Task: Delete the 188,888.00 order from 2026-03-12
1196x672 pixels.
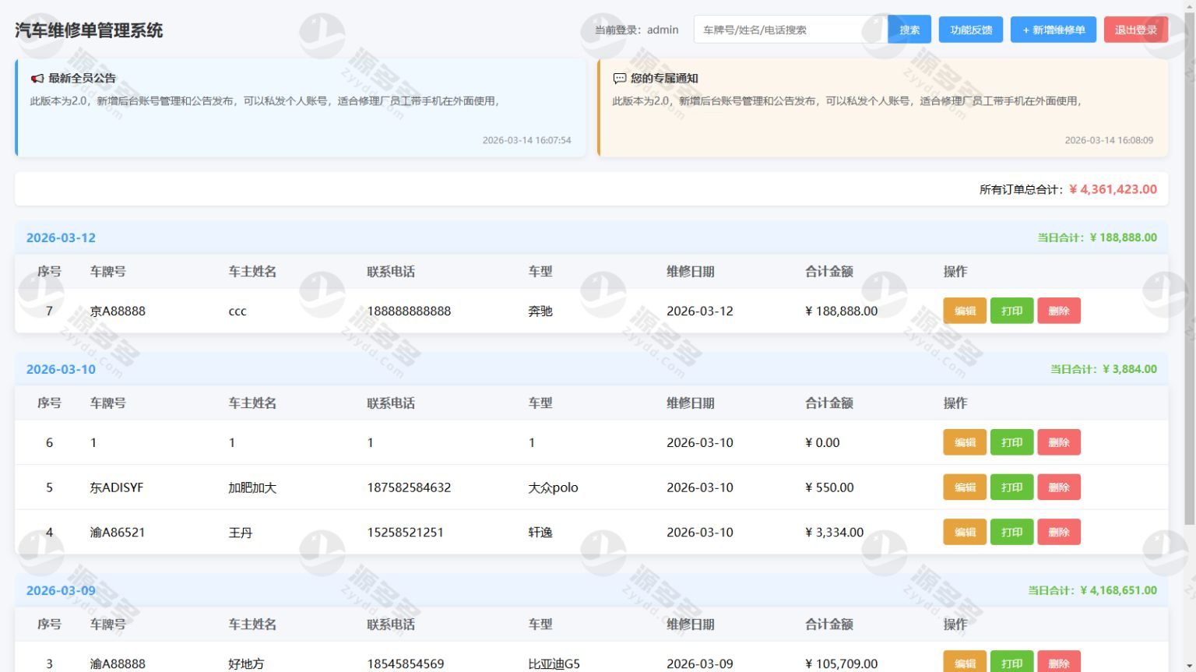Action: click(1059, 311)
